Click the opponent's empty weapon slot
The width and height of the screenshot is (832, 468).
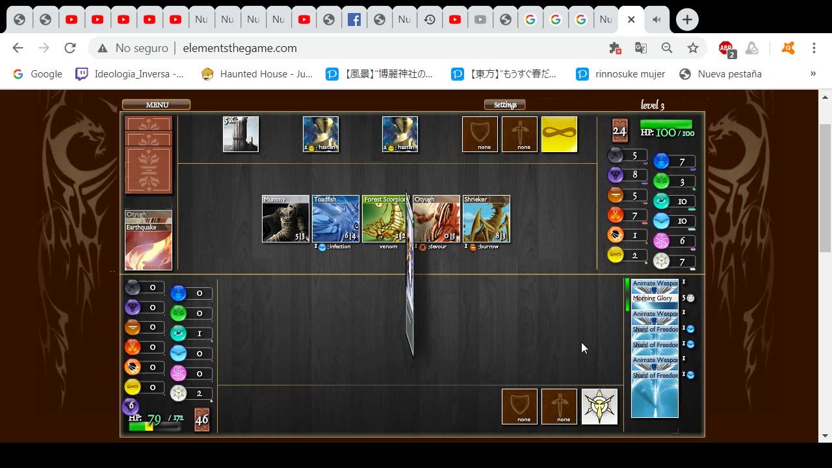click(x=519, y=134)
